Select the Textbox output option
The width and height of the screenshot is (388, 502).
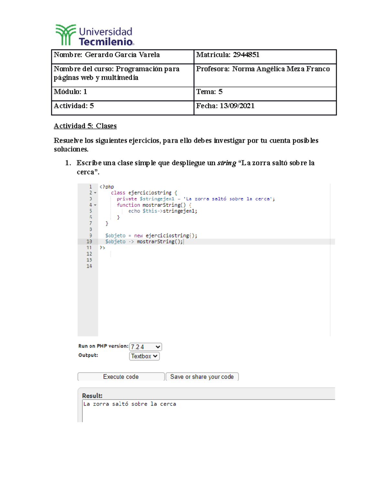pos(142,356)
